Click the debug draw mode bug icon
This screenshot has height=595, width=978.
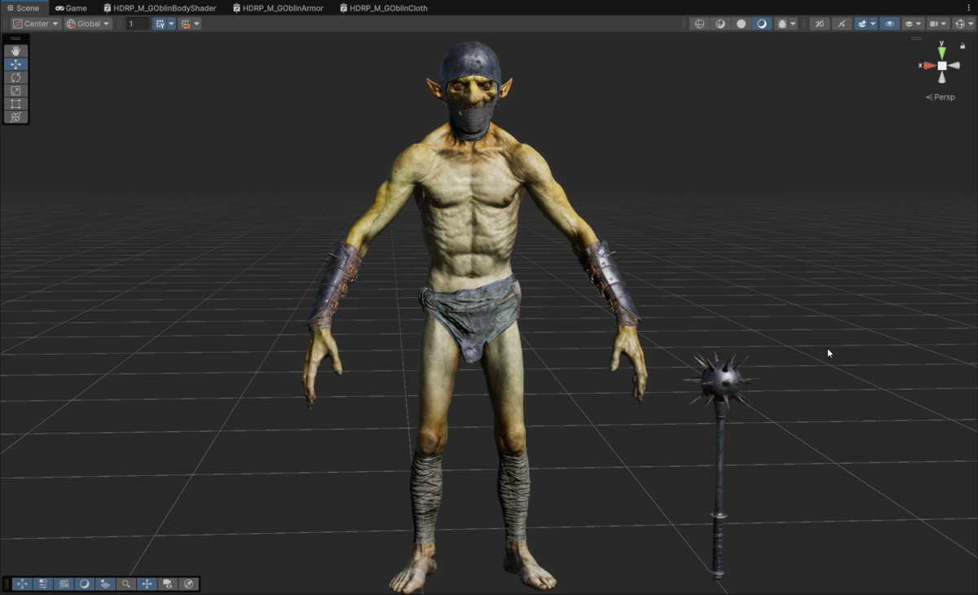pyautogui.click(x=782, y=24)
